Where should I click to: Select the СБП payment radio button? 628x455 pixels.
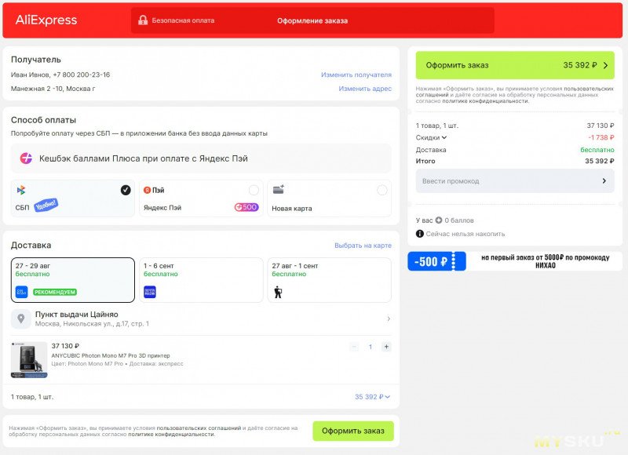coord(126,190)
